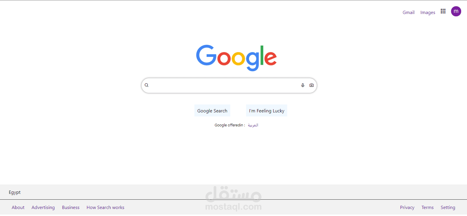Click the purple "m" account avatar
Viewport: 467px width, 216px height.
456,11
